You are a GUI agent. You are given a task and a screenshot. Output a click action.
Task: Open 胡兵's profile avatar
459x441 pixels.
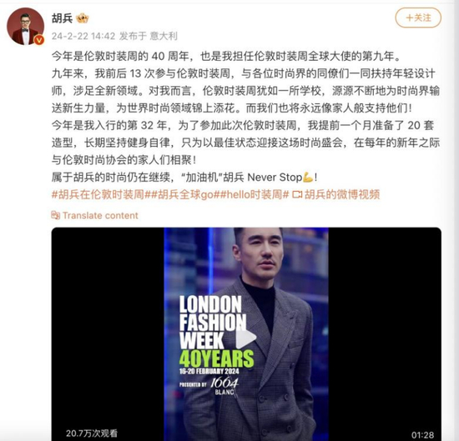click(x=26, y=27)
